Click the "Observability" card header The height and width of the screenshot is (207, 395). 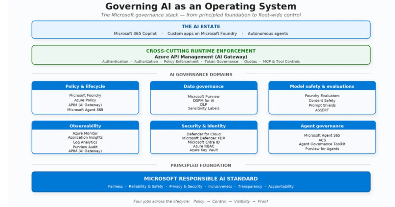(x=85, y=126)
